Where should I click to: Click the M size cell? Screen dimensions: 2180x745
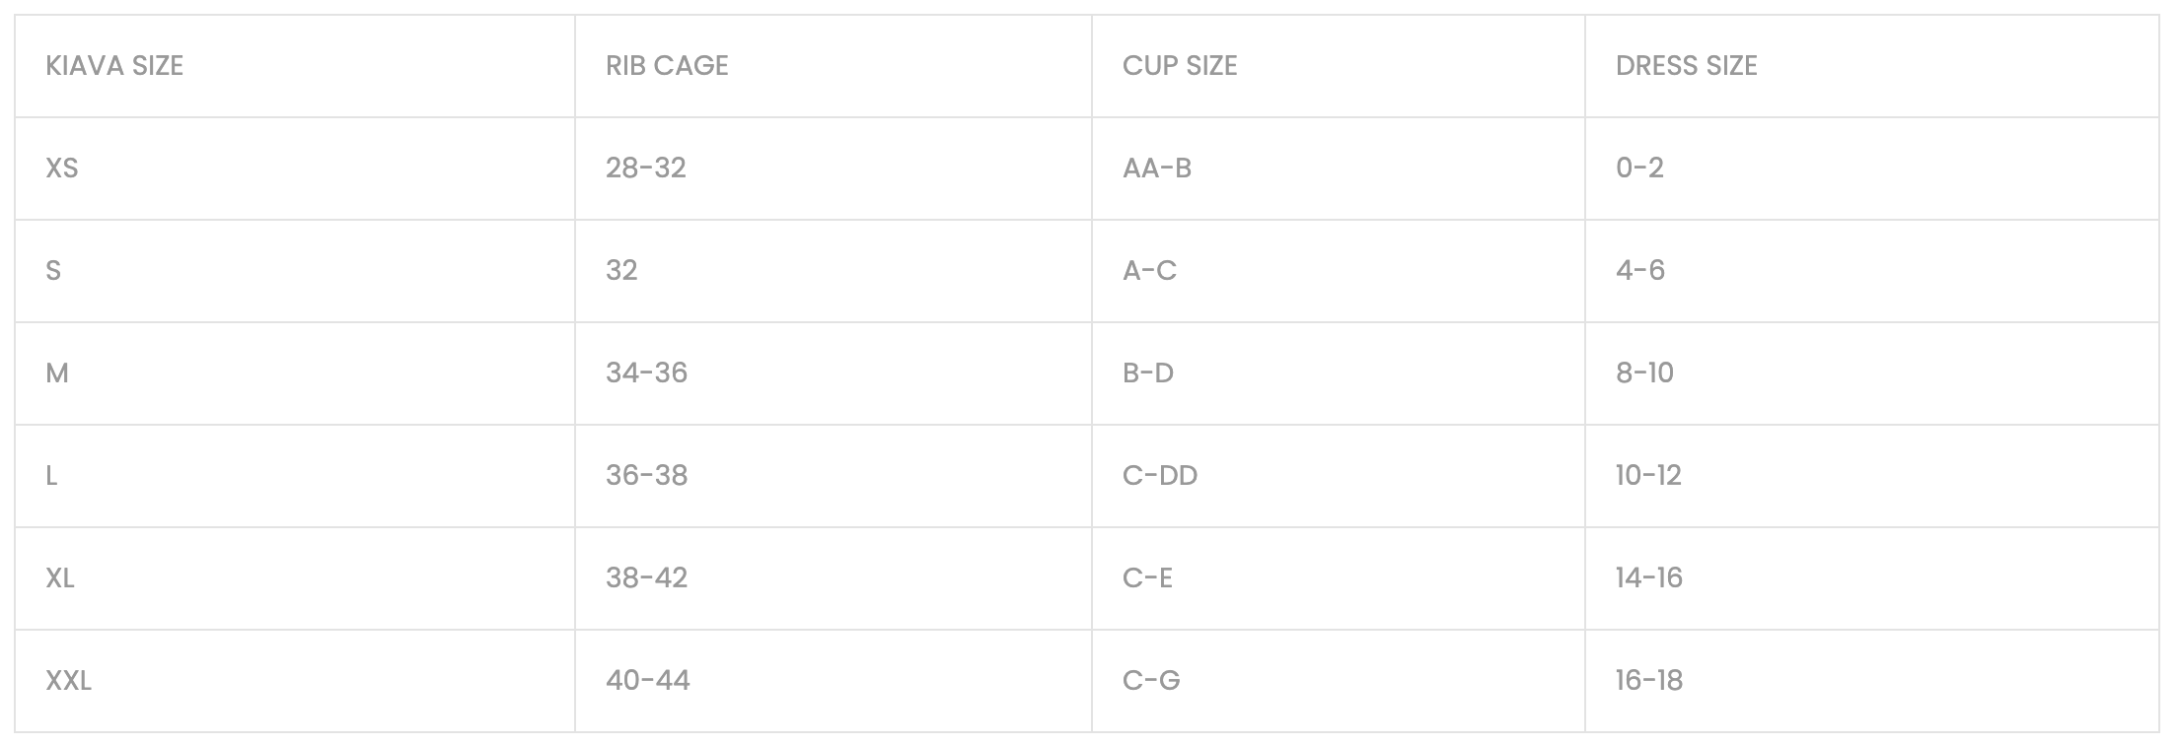coord(57,373)
